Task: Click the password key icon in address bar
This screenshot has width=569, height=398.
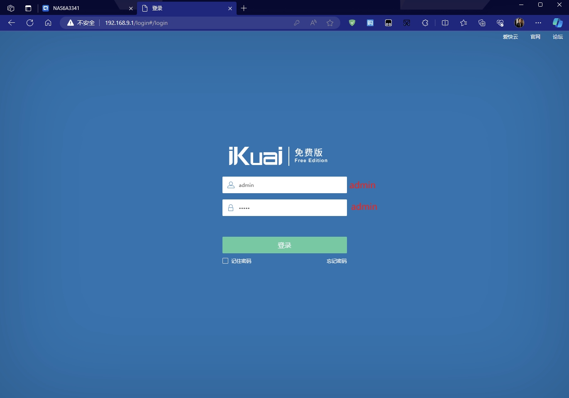Action: (297, 23)
